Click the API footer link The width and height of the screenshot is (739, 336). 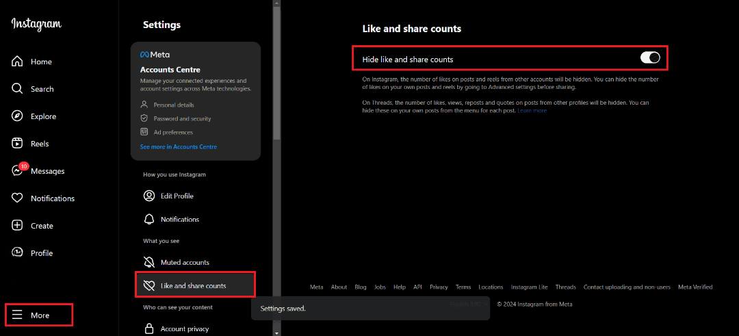click(417, 287)
